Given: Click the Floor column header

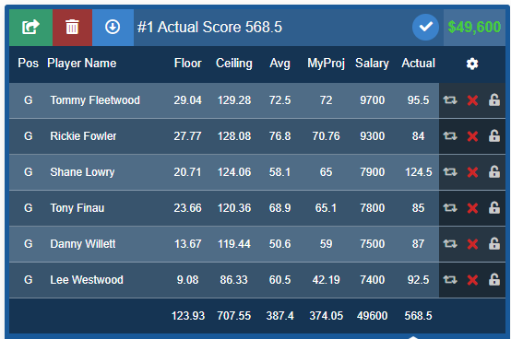Looking at the screenshot, I should point(188,64).
